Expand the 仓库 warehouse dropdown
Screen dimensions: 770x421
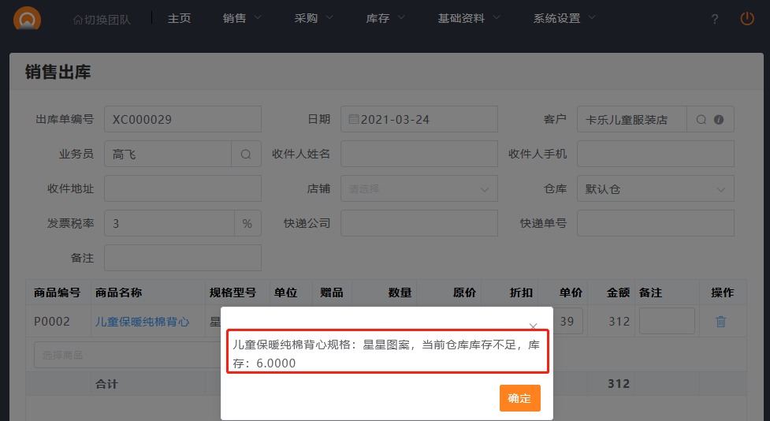point(655,189)
